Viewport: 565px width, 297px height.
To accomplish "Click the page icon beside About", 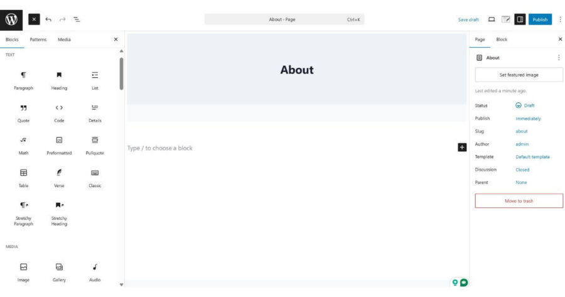I will point(479,58).
